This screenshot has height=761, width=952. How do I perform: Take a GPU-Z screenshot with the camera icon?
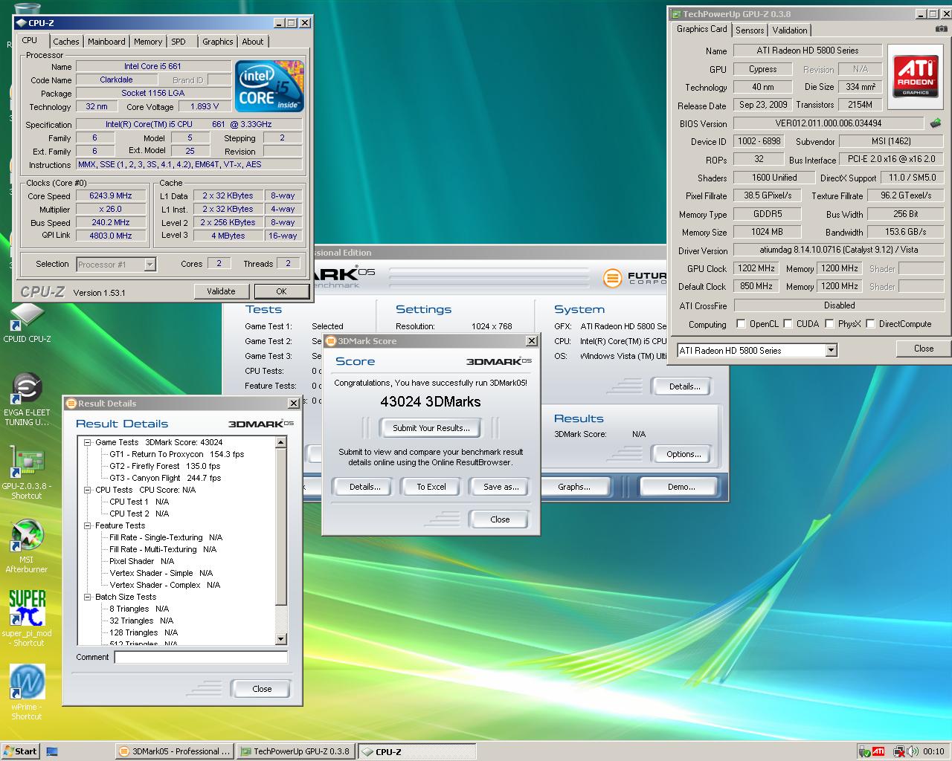point(942,29)
